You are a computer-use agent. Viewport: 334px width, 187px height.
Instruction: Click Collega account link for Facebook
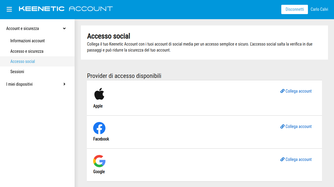coord(298,126)
